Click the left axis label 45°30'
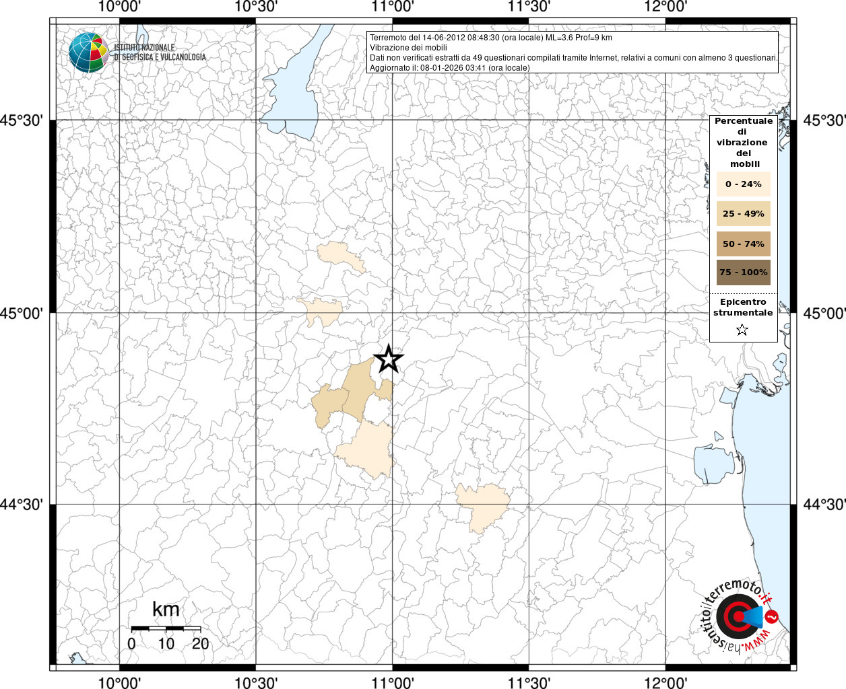Viewport: 846px width, 689px height. 22,120
